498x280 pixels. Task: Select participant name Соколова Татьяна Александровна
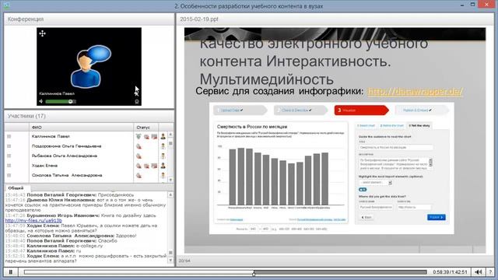point(67,175)
